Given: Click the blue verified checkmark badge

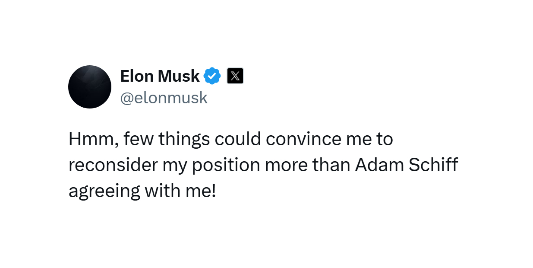Looking at the screenshot, I should coord(212,76).
